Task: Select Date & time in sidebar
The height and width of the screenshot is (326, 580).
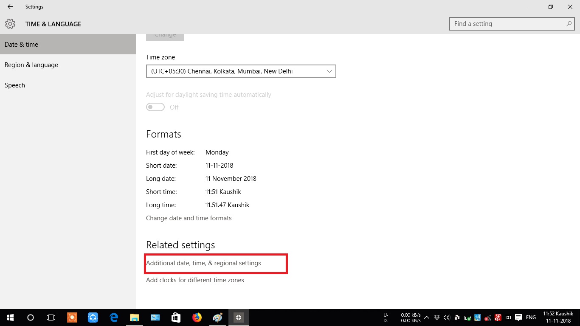Action: [68, 44]
